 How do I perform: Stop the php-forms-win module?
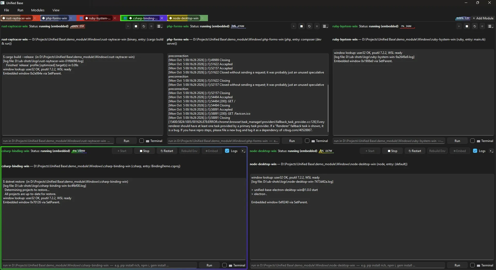[x=301, y=26]
